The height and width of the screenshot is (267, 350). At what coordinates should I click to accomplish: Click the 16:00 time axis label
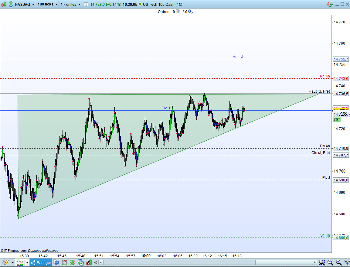[x=146, y=256]
